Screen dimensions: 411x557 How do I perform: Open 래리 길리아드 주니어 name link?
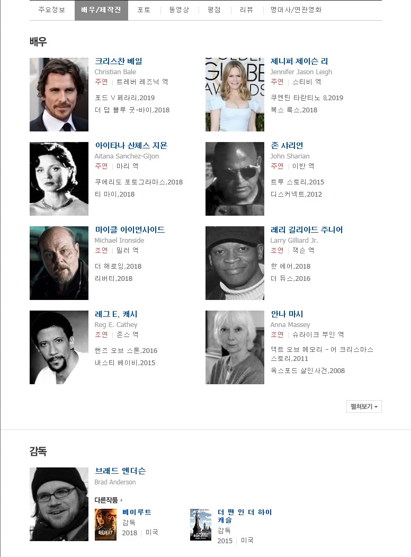click(x=307, y=230)
